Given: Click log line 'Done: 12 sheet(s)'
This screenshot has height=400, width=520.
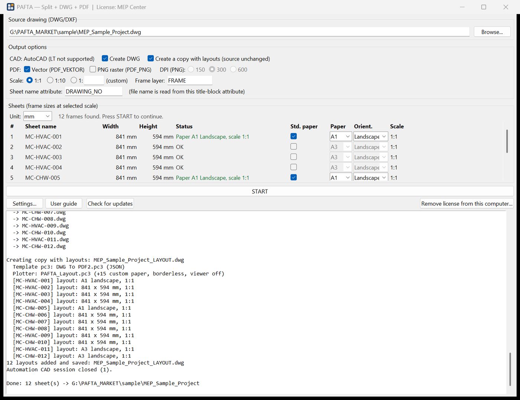Looking at the screenshot, I should pos(103,383).
